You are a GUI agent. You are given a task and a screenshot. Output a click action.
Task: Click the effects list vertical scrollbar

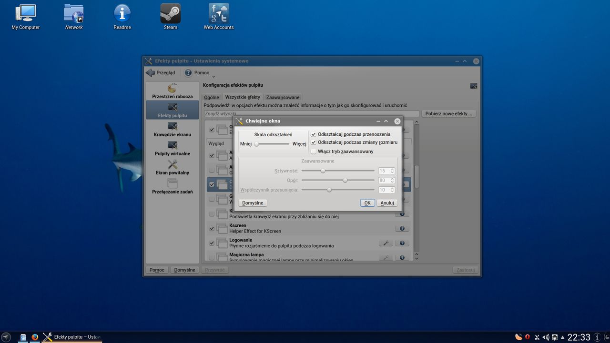click(417, 189)
